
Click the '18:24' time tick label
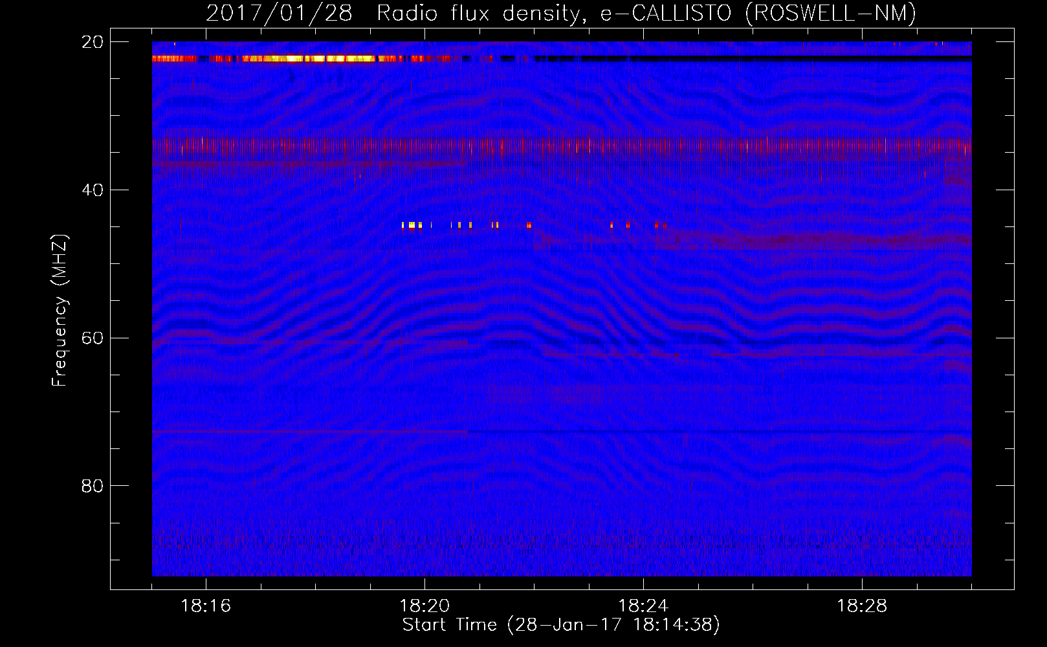pyautogui.click(x=643, y=606)
